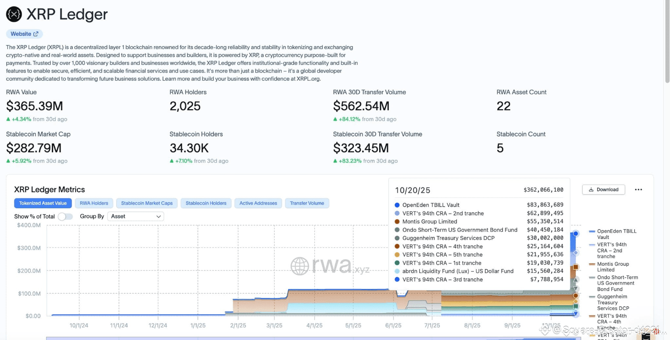Open the Group By Asset dropdown
This screenshot has width=670, height=340.
(x=135, y=216)
